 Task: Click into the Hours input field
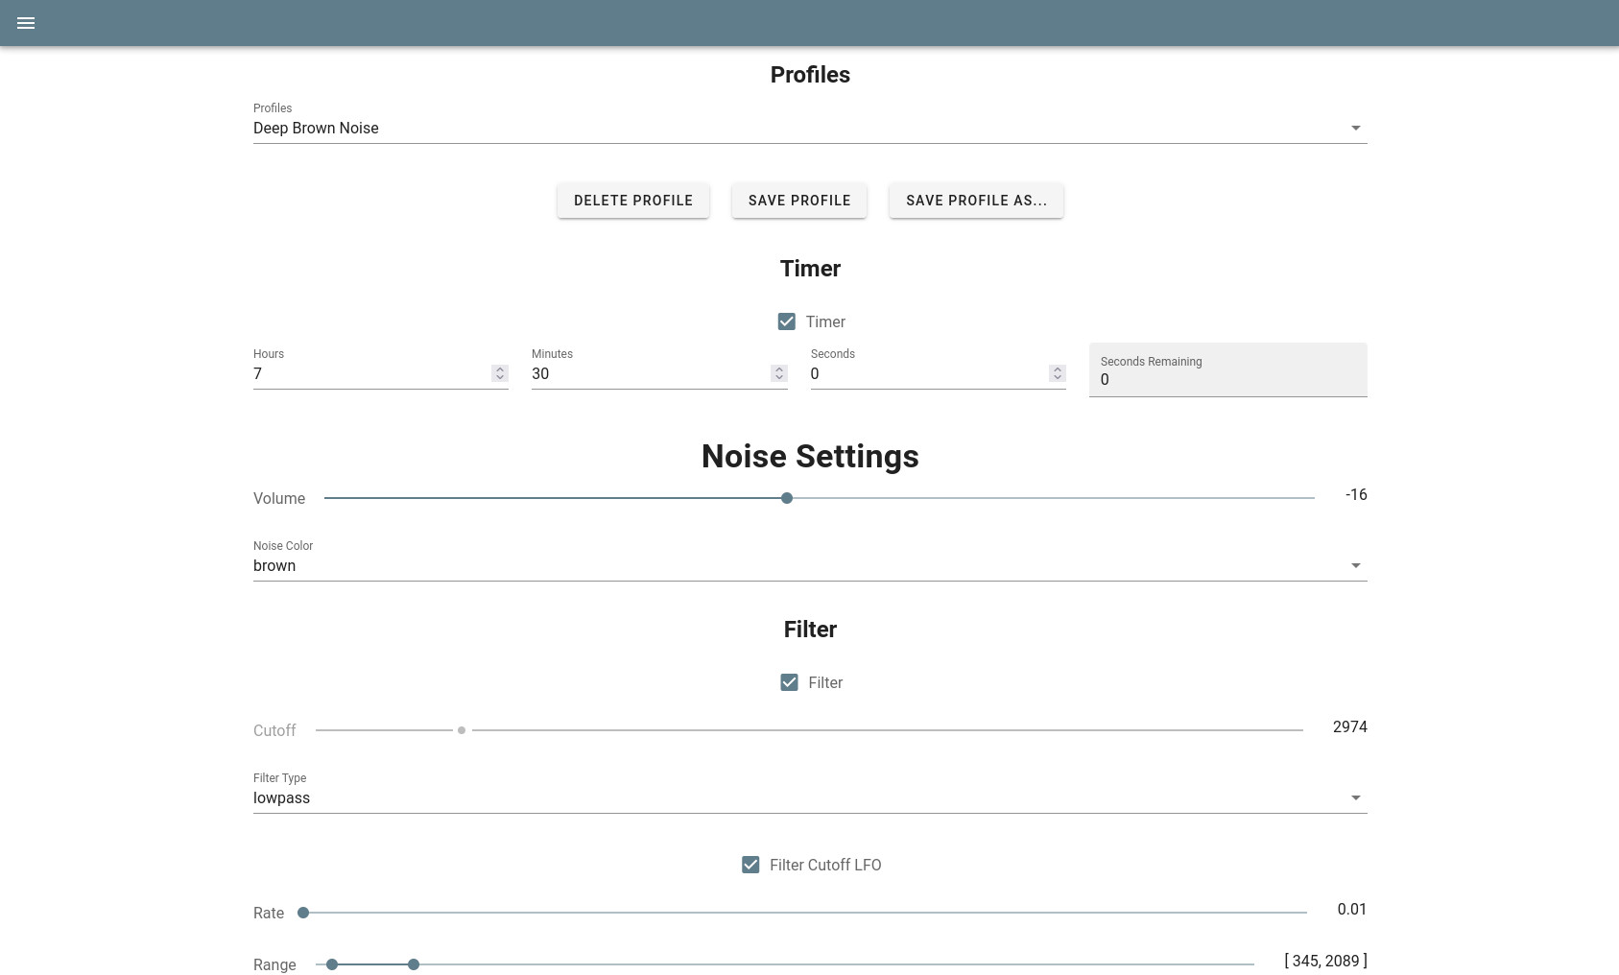369,374
